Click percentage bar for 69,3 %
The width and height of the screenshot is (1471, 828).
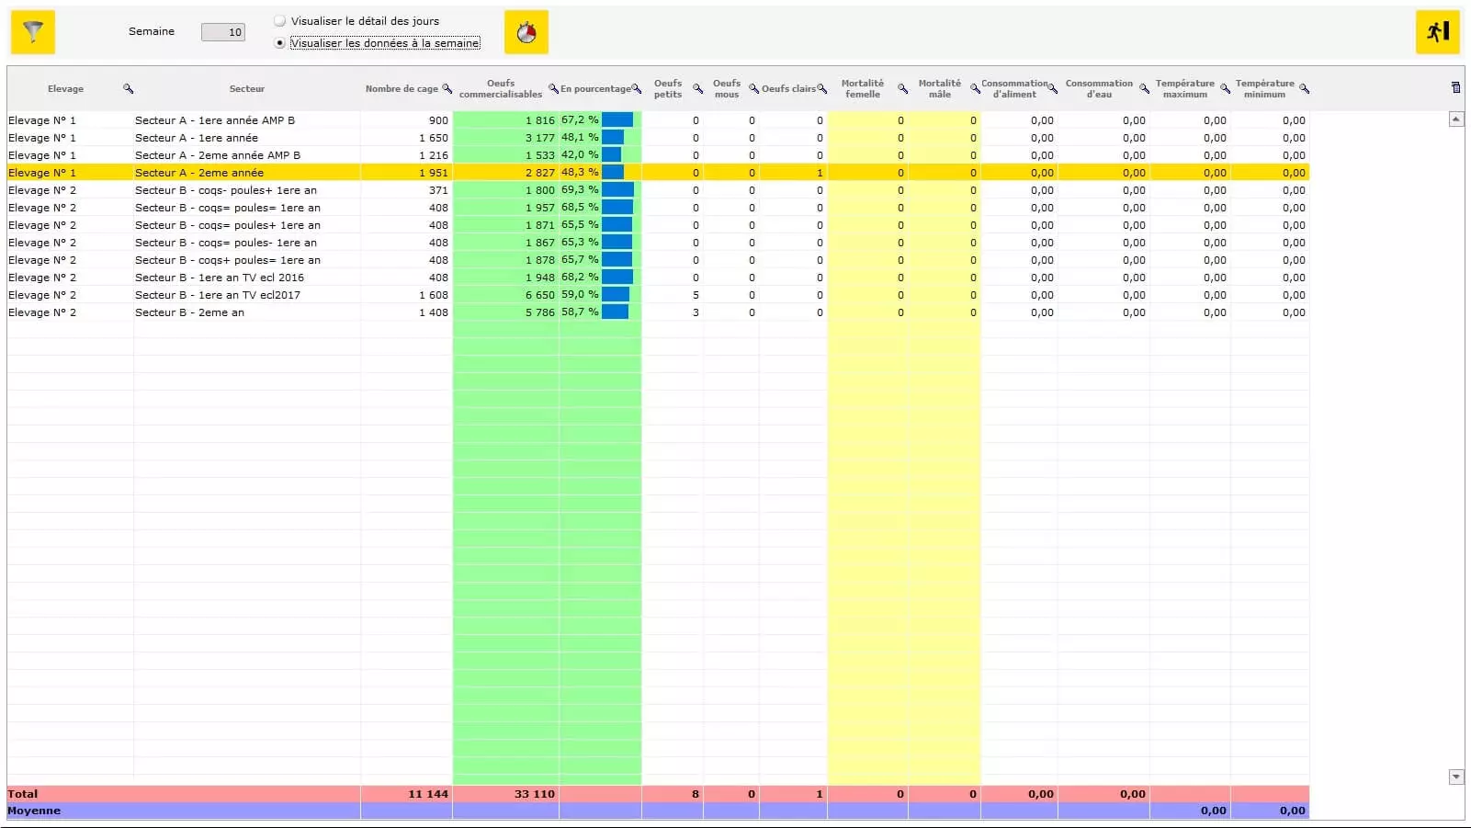pyautogui.click(x=618, y=189)
